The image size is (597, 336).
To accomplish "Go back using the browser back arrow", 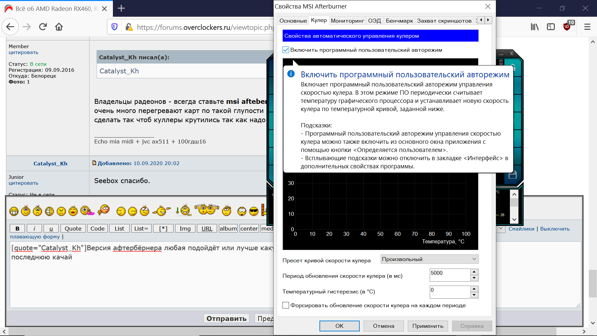I will [10, 27].
